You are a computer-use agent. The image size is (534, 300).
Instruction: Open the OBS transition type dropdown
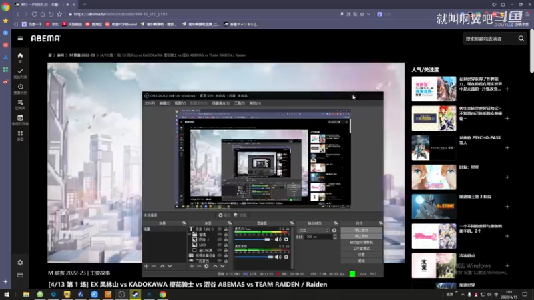313,230
